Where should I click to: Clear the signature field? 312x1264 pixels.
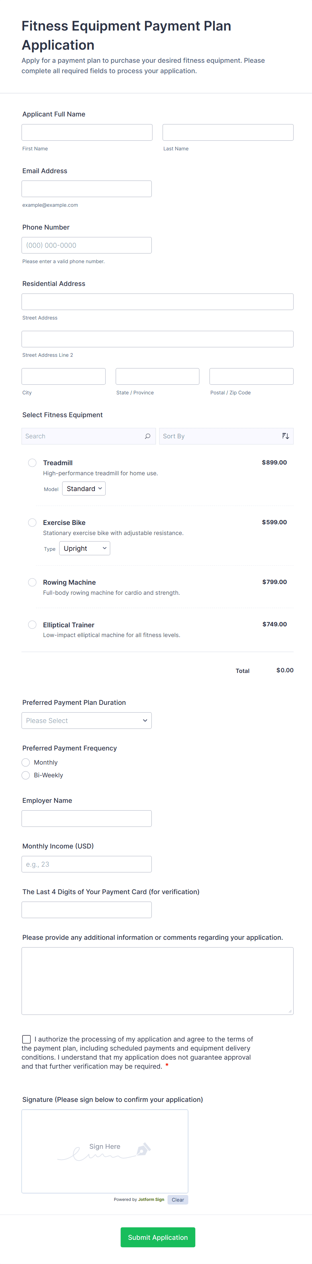[x=177, y=1200]
